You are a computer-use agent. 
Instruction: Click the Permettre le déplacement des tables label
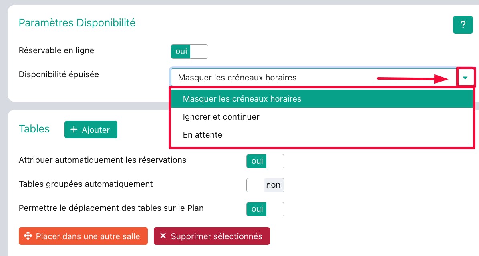[111, 208]
